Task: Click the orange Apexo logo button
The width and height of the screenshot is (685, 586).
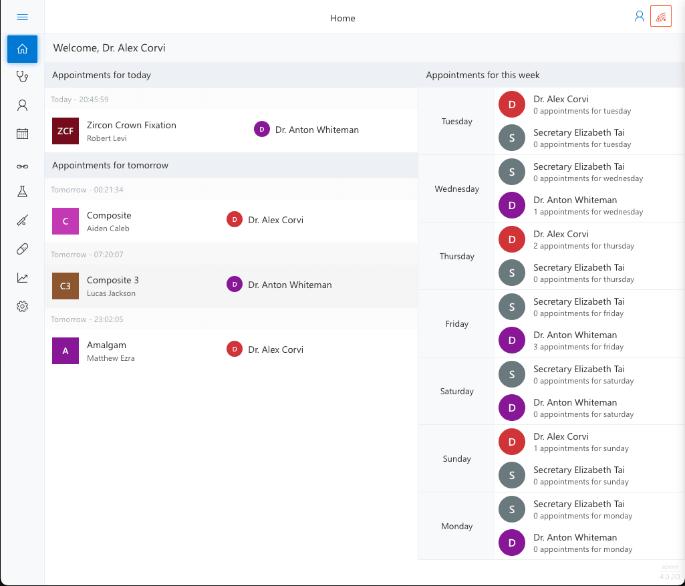Action: point(660,15)
